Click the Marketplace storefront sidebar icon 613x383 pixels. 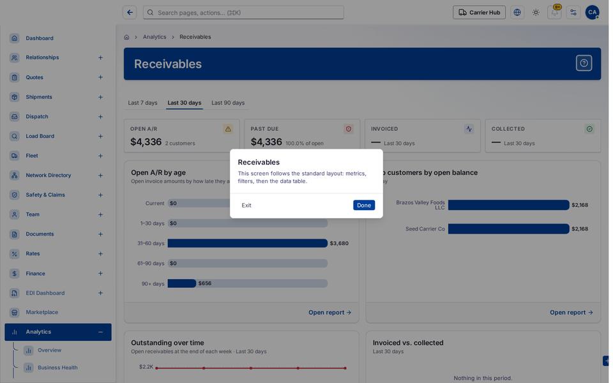click(15, 312)
